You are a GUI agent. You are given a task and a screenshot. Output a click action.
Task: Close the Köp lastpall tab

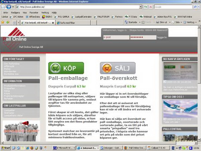click(x=53, y=23)
